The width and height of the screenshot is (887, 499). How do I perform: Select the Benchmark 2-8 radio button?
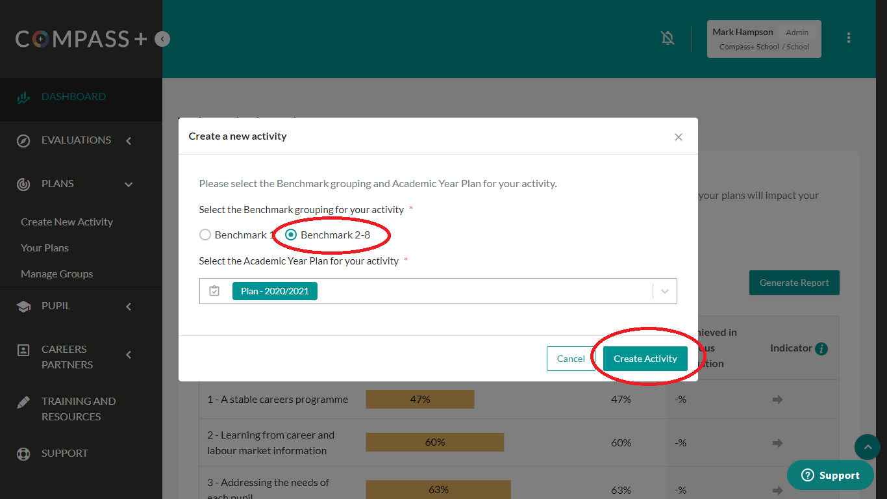pyautogui.click(x=291, y=235)
